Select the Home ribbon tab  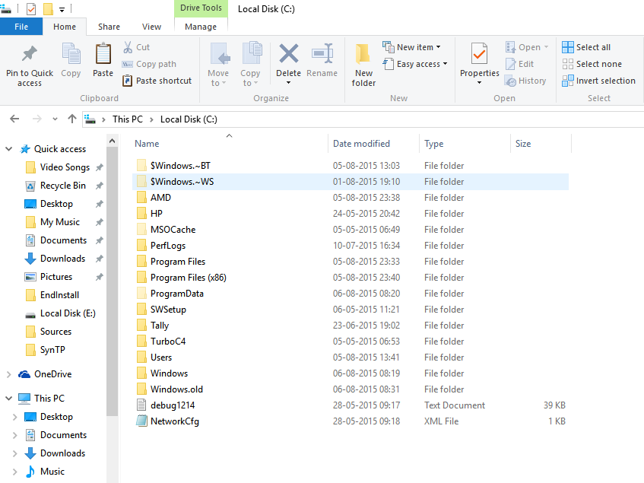tap(65, 27)
